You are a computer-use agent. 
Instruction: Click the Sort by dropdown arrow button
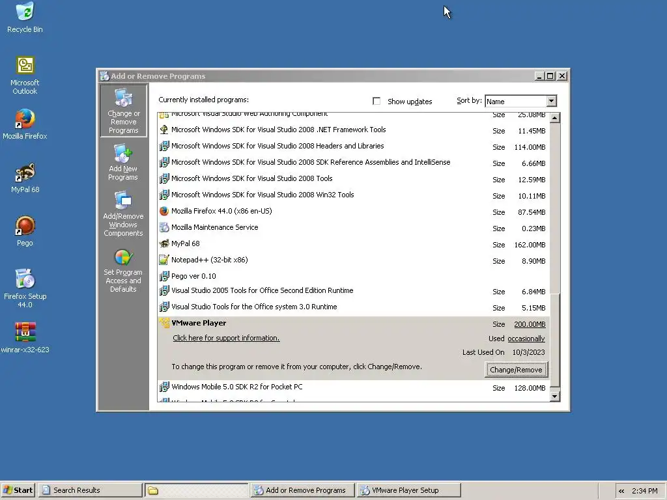(551, 101)
